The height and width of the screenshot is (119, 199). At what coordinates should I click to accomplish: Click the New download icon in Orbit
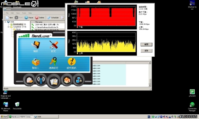(7, 18)
